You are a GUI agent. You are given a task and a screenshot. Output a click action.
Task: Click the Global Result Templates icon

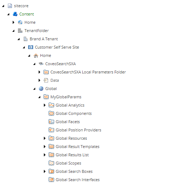click(51, 147)
